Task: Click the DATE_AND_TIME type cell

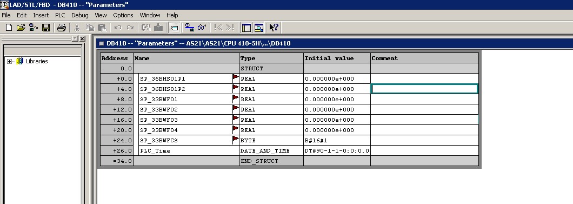Action: (271, 150)
